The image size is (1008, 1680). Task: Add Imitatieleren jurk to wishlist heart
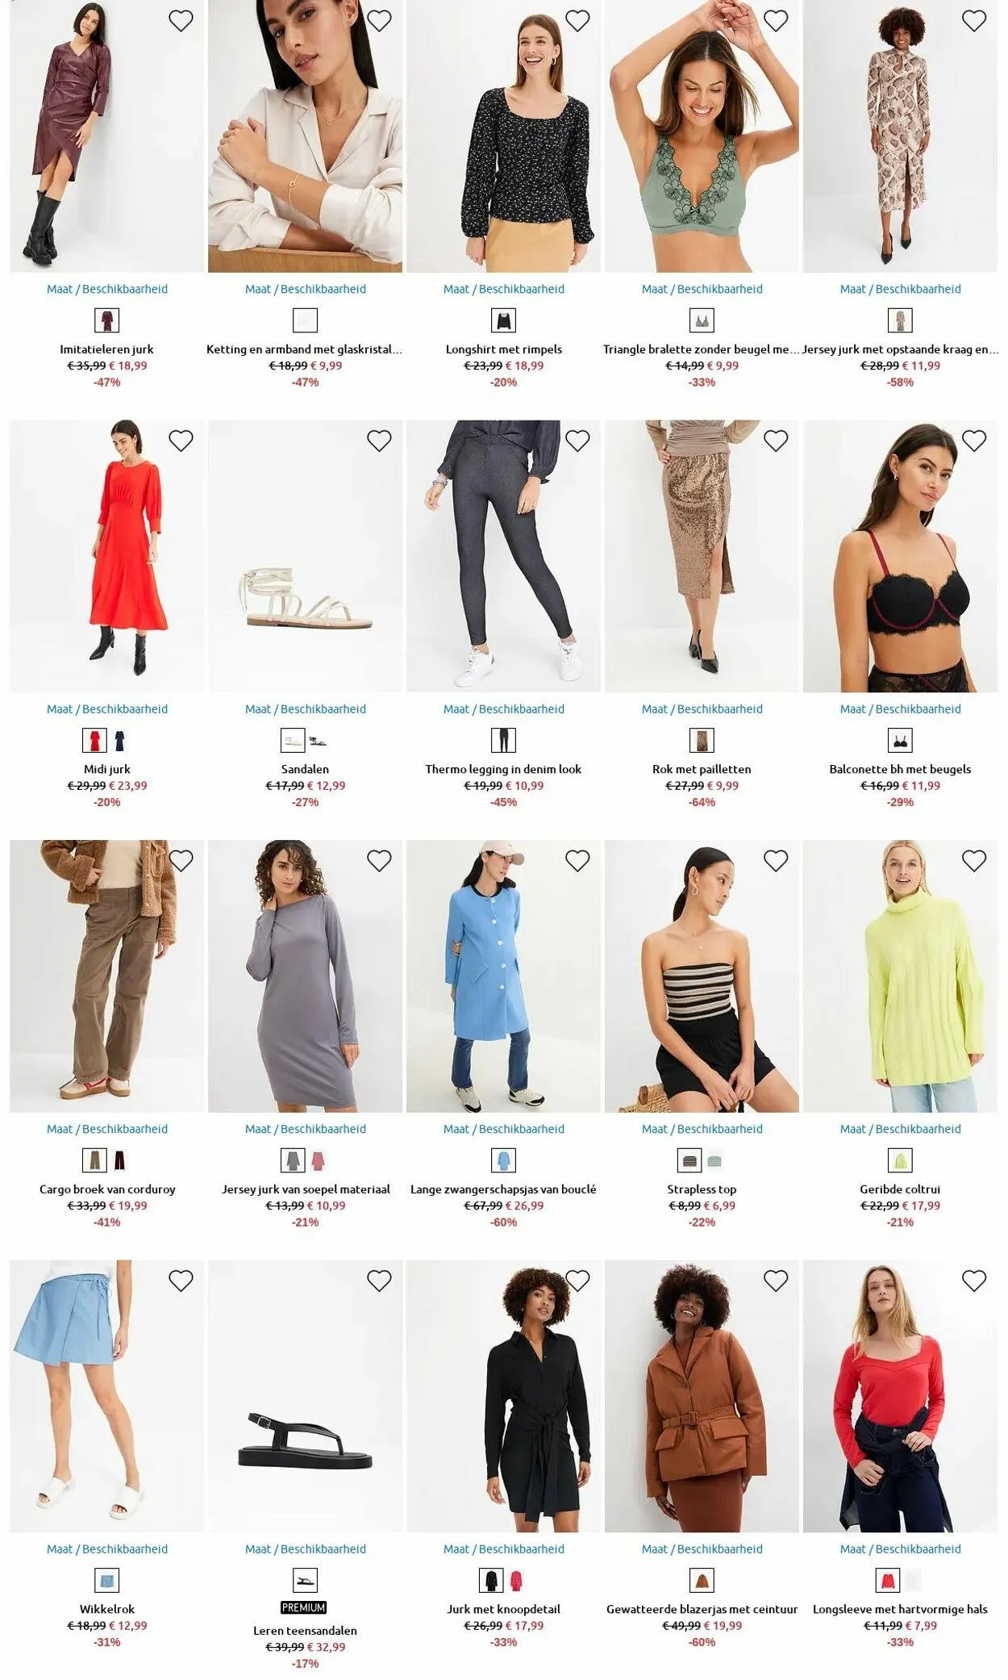181,21
